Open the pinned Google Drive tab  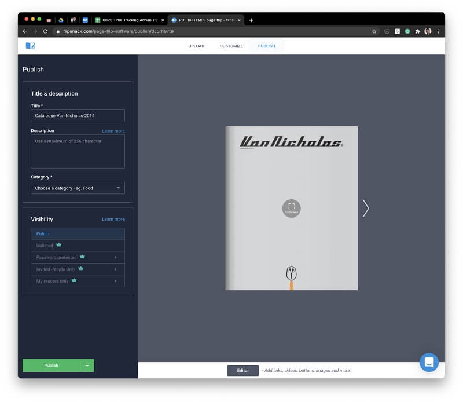[61, 20]
